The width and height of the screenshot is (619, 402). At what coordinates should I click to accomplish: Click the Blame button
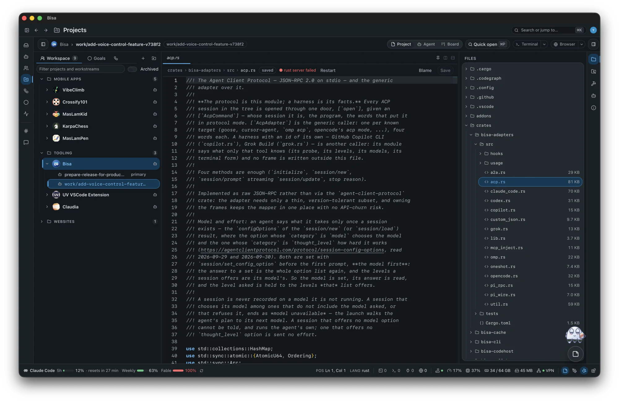pyautogui.click(x=425, y=71)
